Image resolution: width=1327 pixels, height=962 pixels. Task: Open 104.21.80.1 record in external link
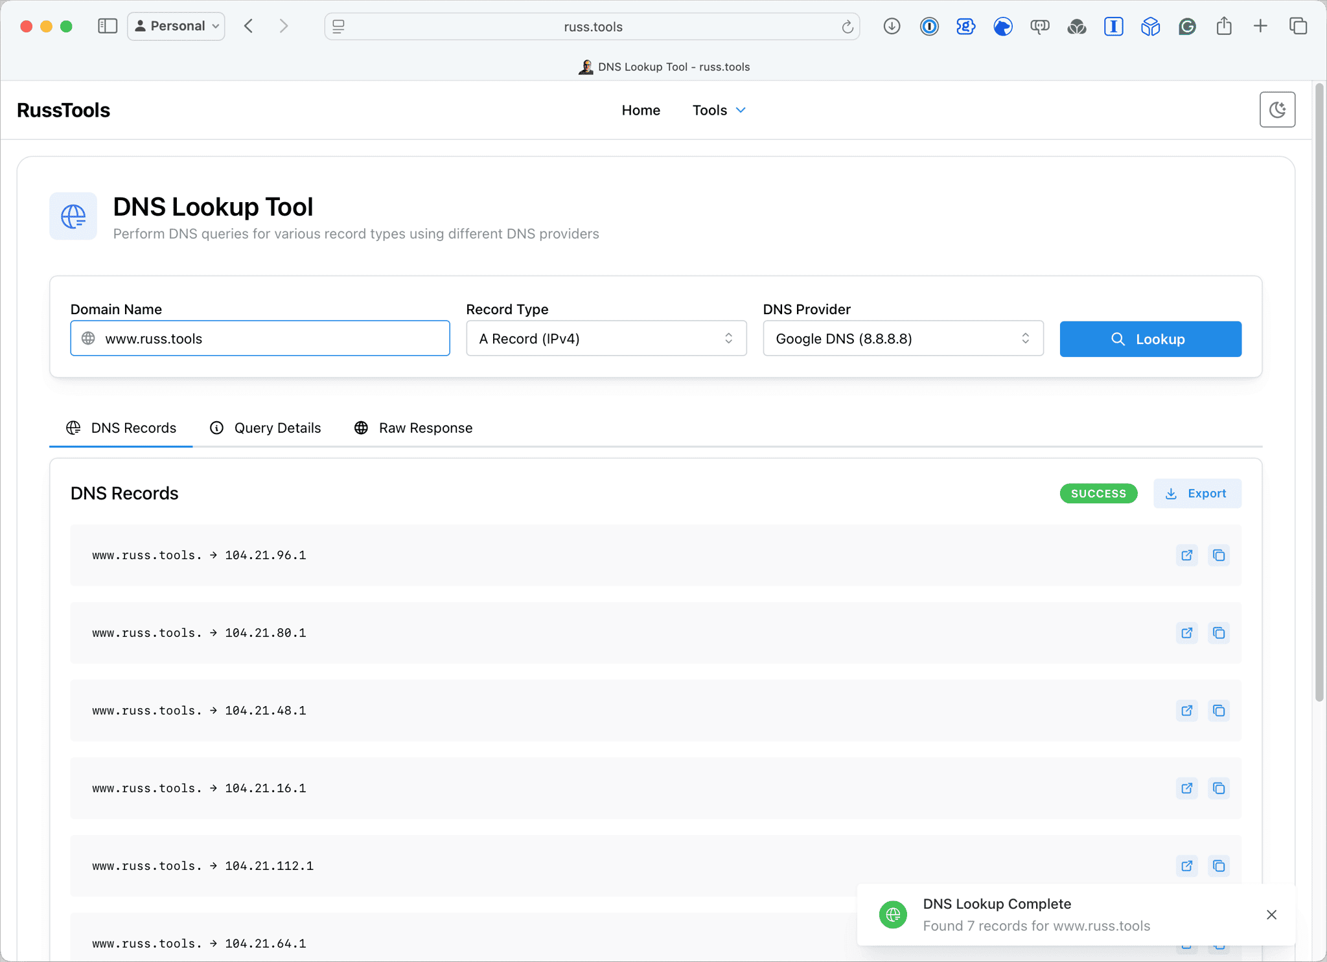1186,633
